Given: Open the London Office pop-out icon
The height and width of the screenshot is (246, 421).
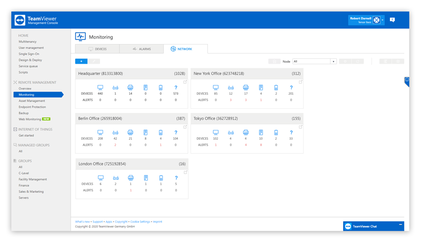Looking at the screenshot, I should pos(185,172).
